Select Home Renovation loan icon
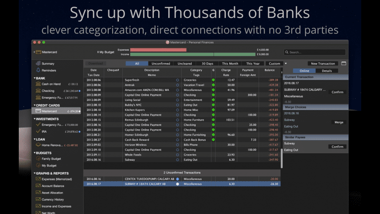Viewport: 380px width, 214px height. click(x=38, y=145)
